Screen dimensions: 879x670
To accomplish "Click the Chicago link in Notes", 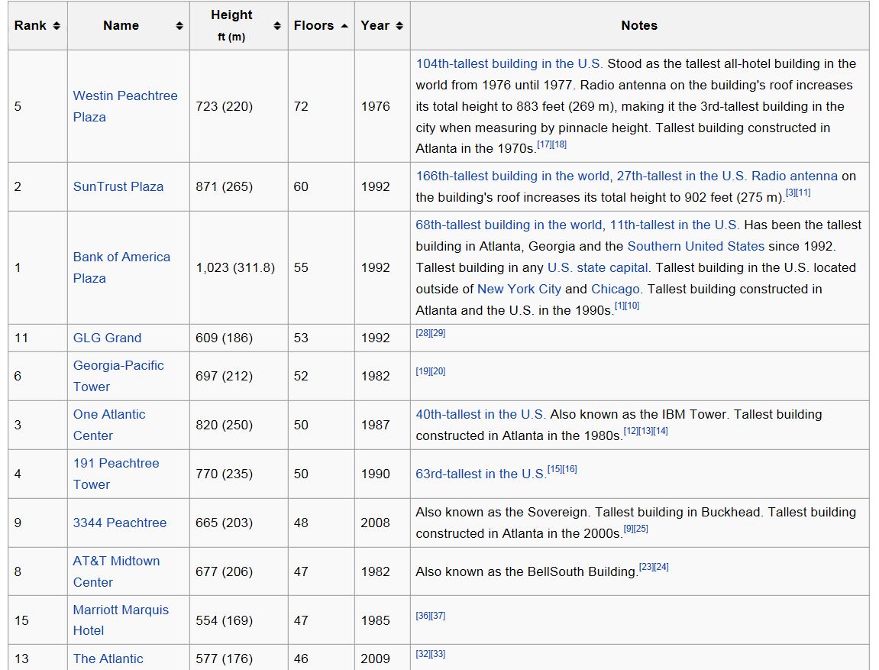I will [x=615, y=289].
